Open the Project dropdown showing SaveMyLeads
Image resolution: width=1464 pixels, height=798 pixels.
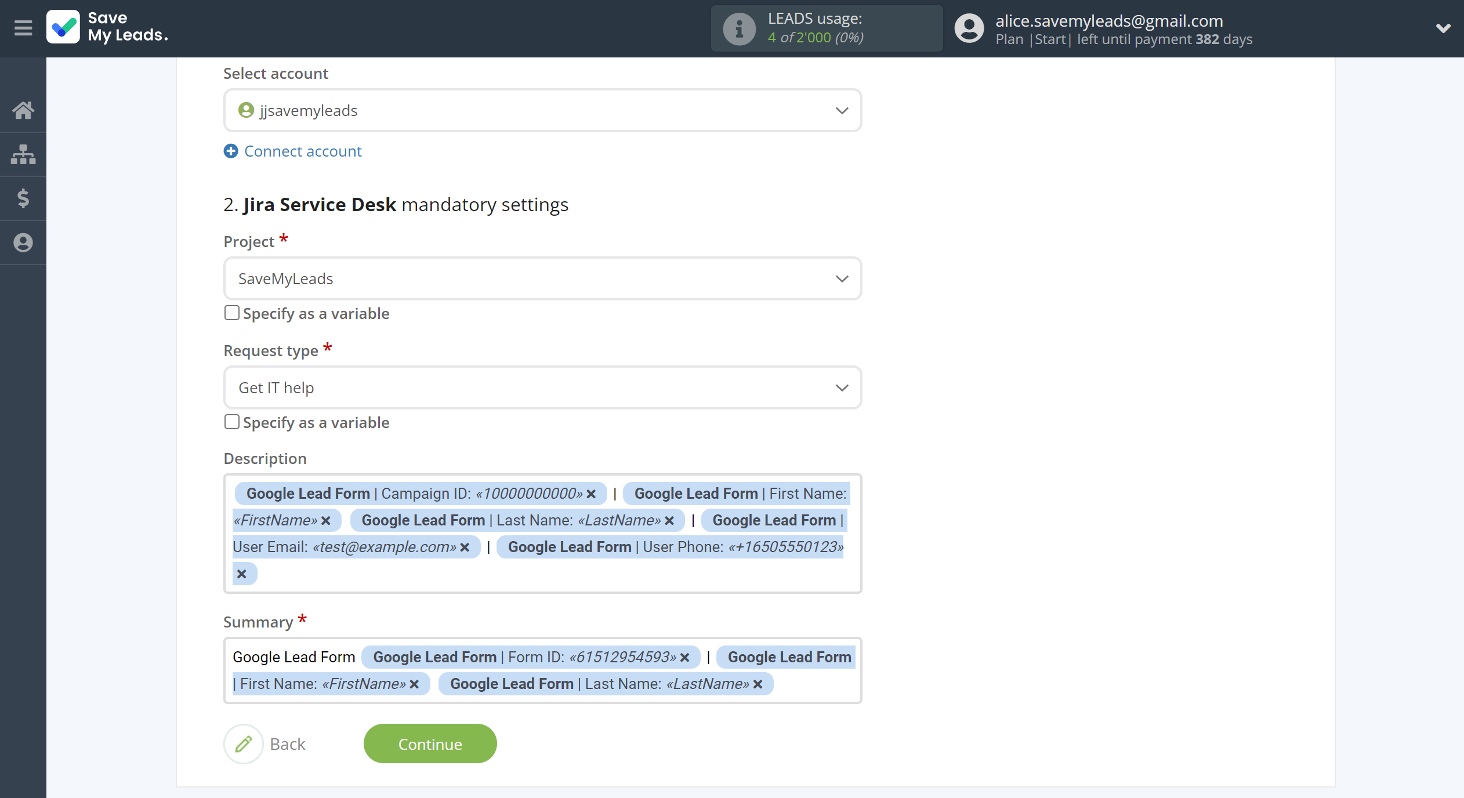pyautogui.click(x=542, y=278)
